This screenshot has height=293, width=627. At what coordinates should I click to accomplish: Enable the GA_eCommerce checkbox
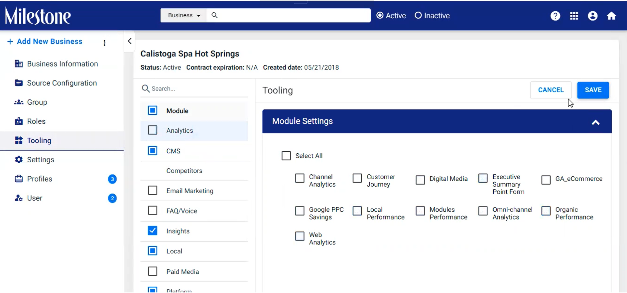pos(546,180)
